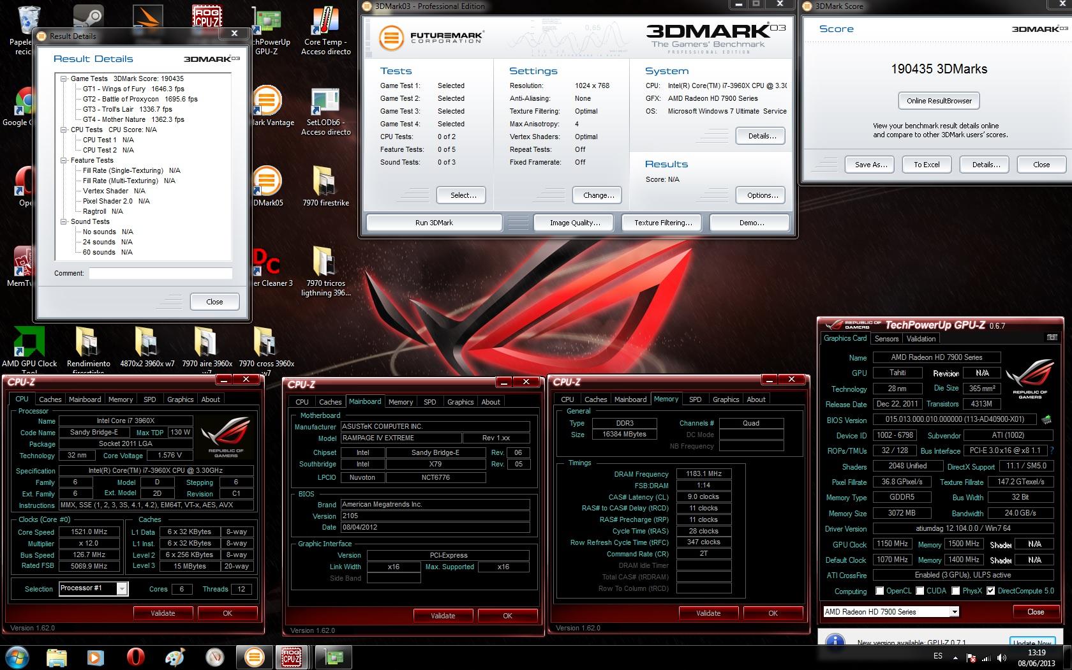Click the Windows Start orb
Viewport: 1072px width, 670px height.
click(17, 657)
